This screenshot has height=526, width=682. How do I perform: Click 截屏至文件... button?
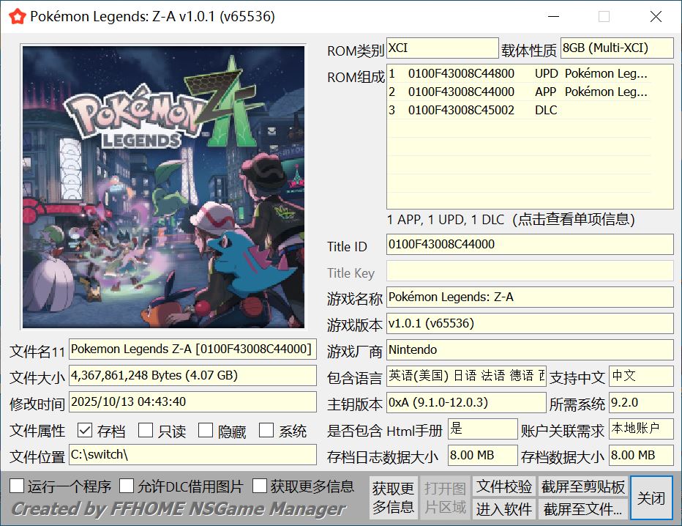(x=583, y=508)
